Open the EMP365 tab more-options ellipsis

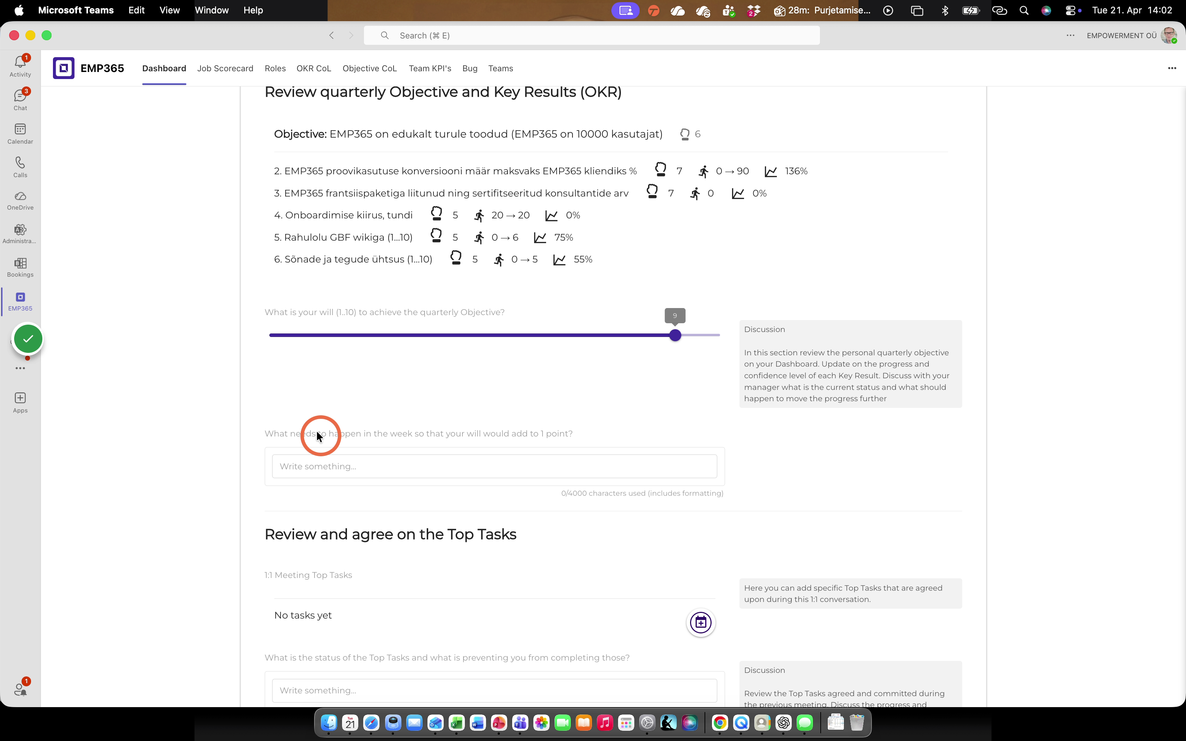pyautogui.click(x=1172, y=68)
